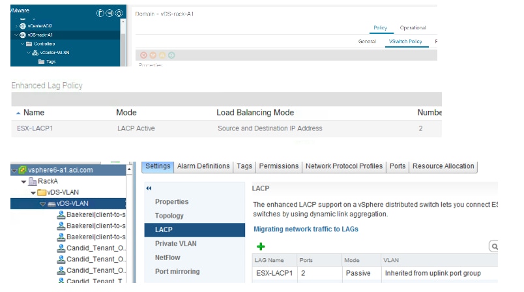Collapse the vsphere6-a1.aci.com node
The width and height of the screenshot is (524, 292).
tap(14, 170)
